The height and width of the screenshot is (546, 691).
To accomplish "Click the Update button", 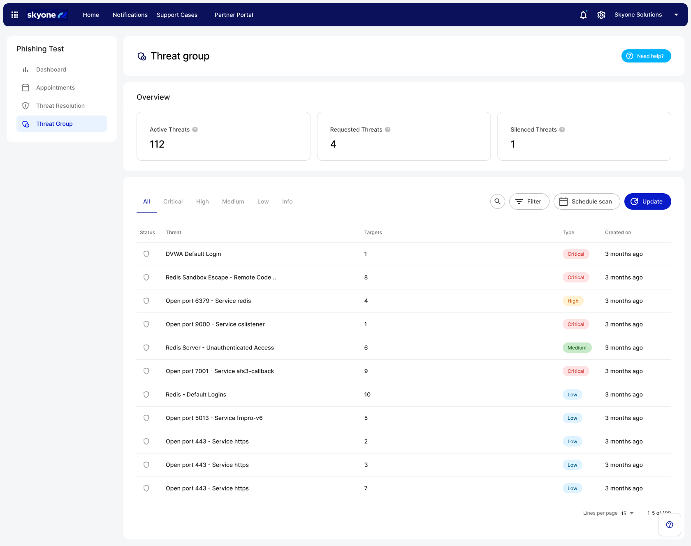I will pyautogui.click(x=647, y=201).
